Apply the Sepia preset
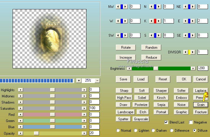 pos(161,105)
